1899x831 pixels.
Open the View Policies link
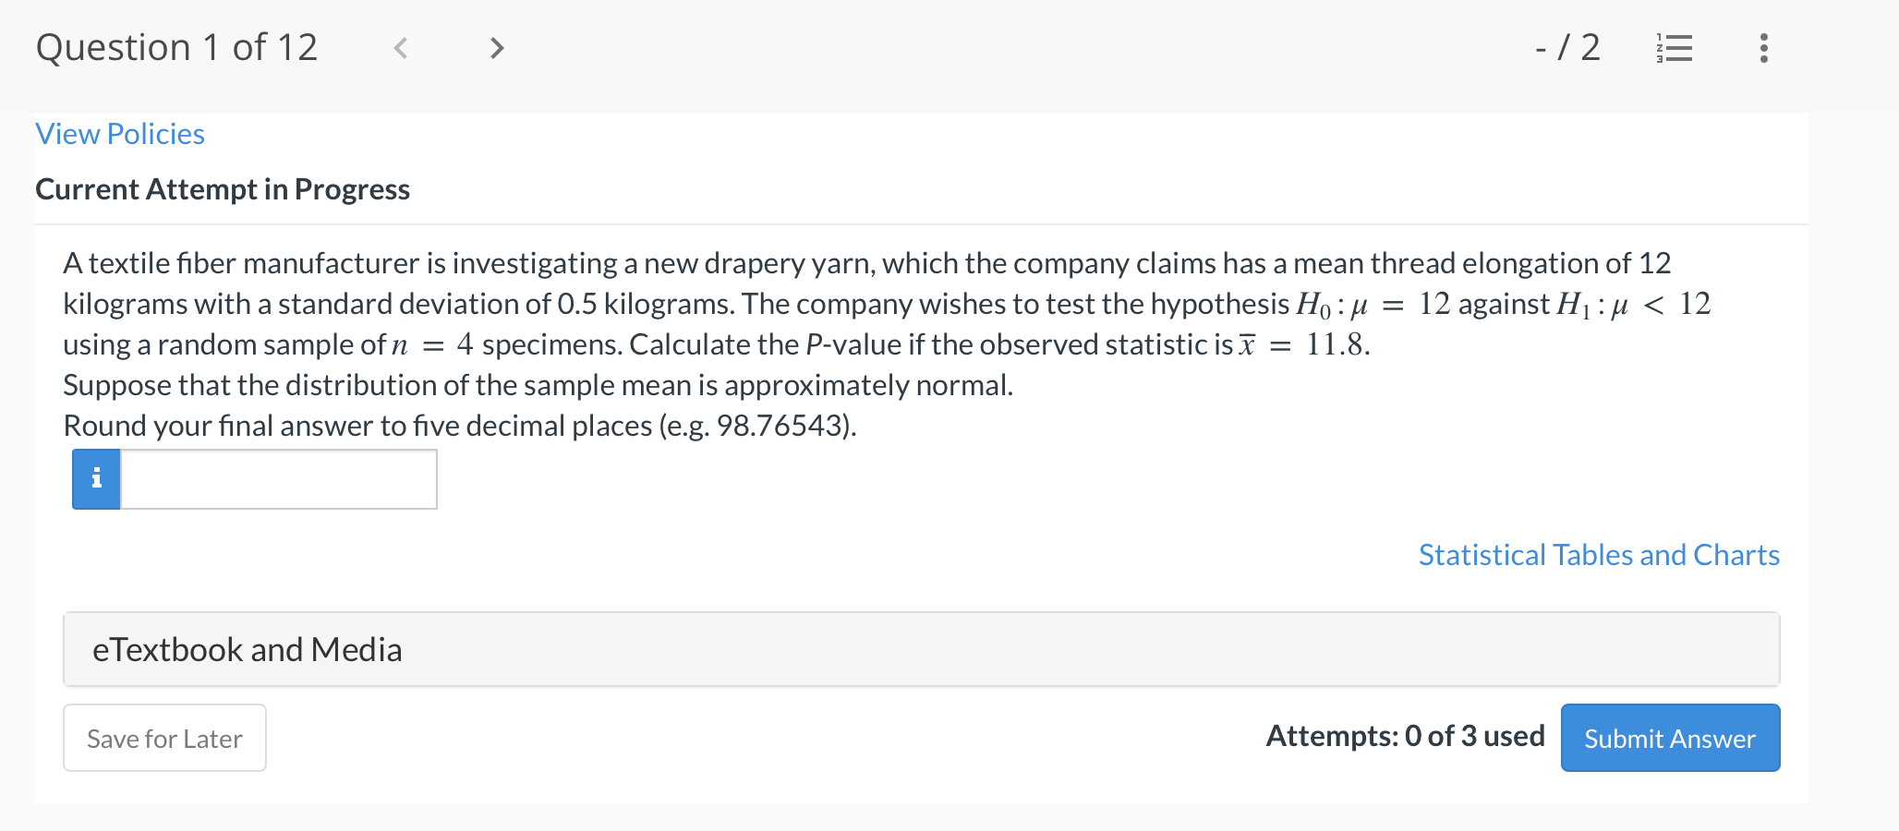pos(119,134)
